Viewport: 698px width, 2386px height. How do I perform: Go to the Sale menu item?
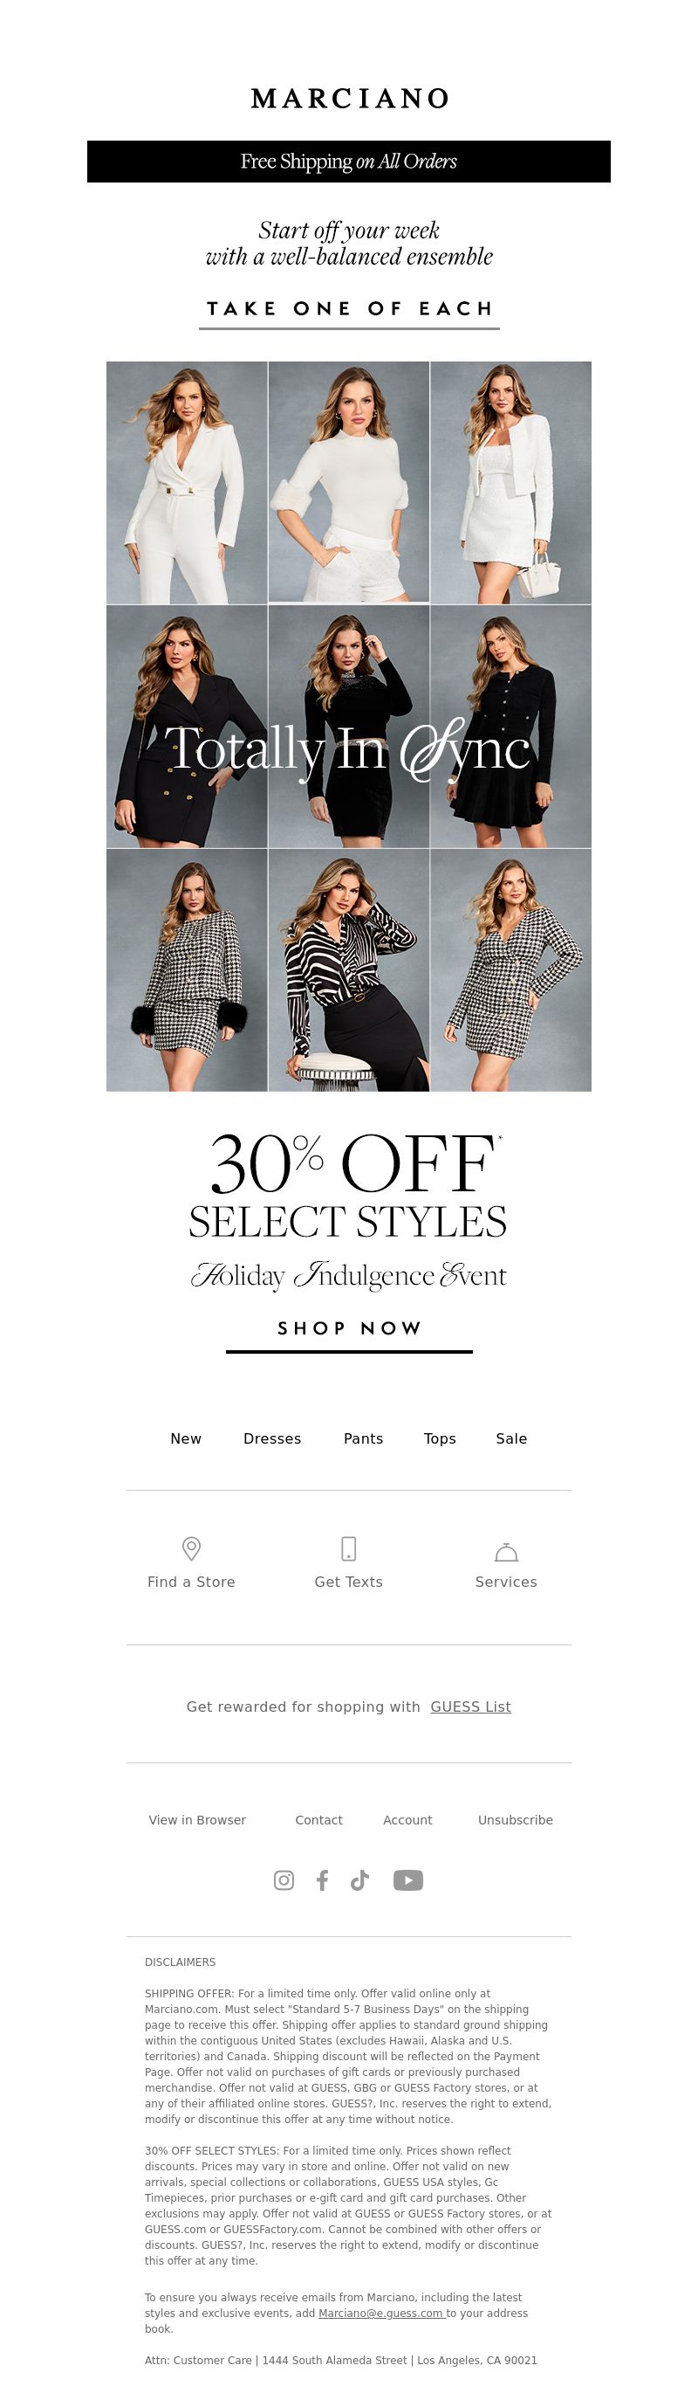[x=511, y=1438]
